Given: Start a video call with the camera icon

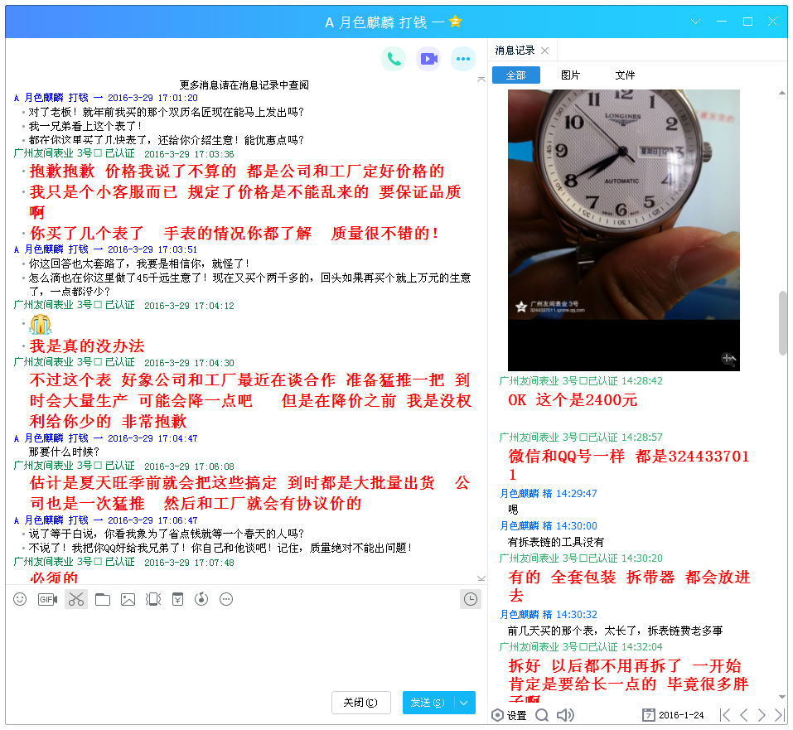Looking at the screenshot, I should coord(428,59).
